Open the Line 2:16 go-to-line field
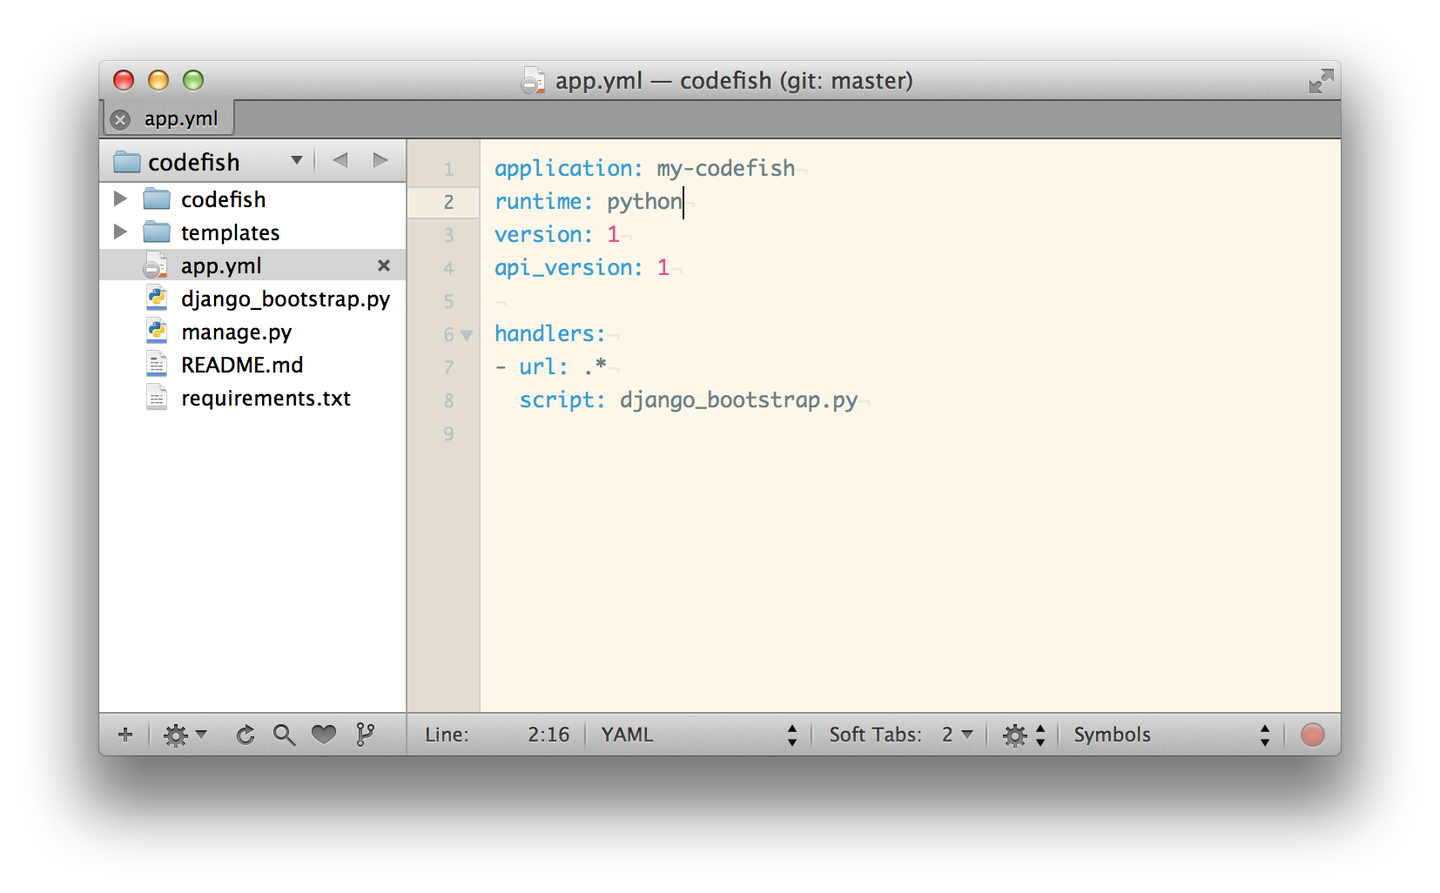The image size is (1440, 893). [x=497, y=735]
